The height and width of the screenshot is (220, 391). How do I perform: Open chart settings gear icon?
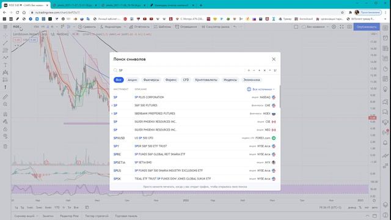click(334, 27)
